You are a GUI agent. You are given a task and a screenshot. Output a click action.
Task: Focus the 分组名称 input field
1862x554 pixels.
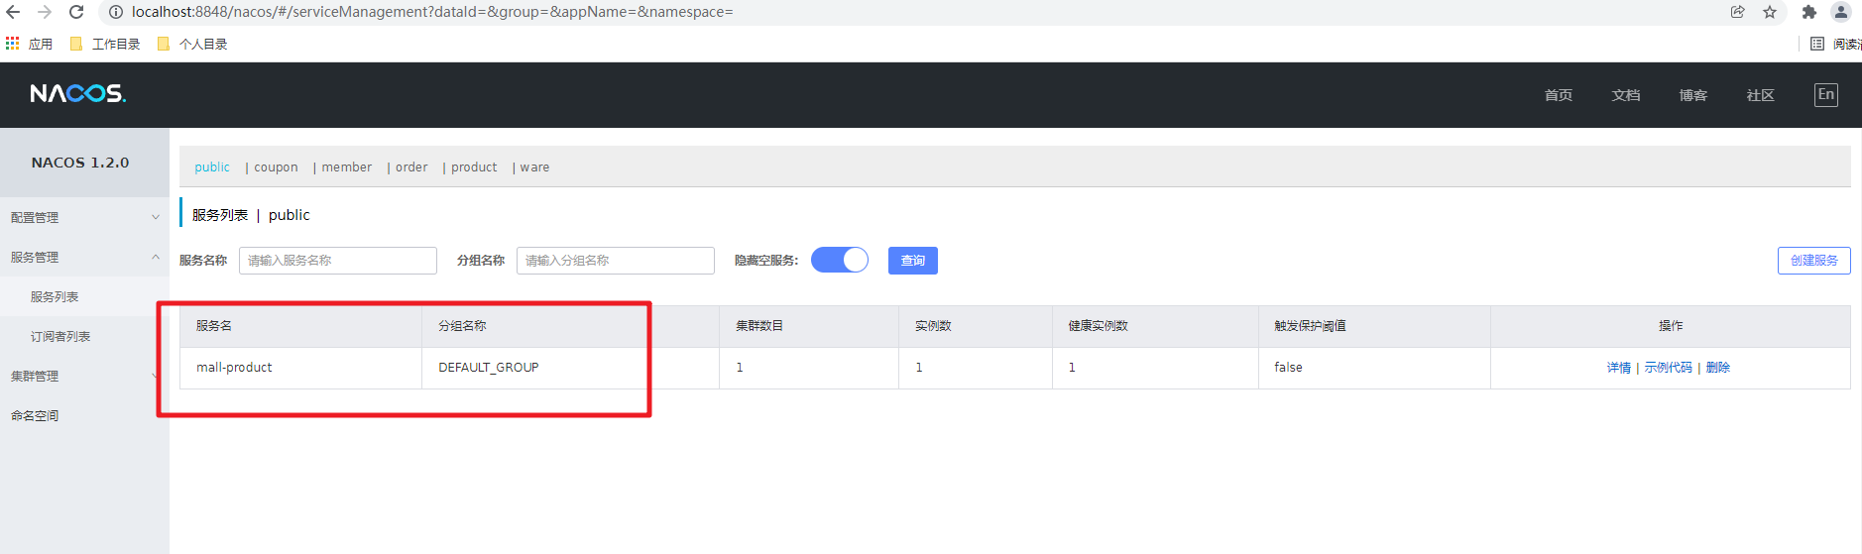616,261
